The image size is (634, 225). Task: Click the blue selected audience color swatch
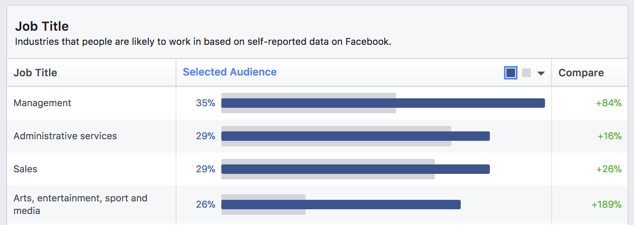point(510,73)
